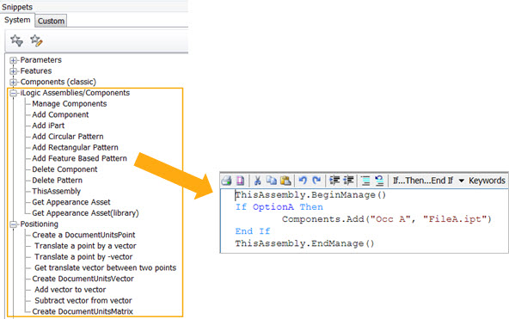Select Translate a point by a vector
This screenshot has width=509, height=319.
click(x=85, y=246)
